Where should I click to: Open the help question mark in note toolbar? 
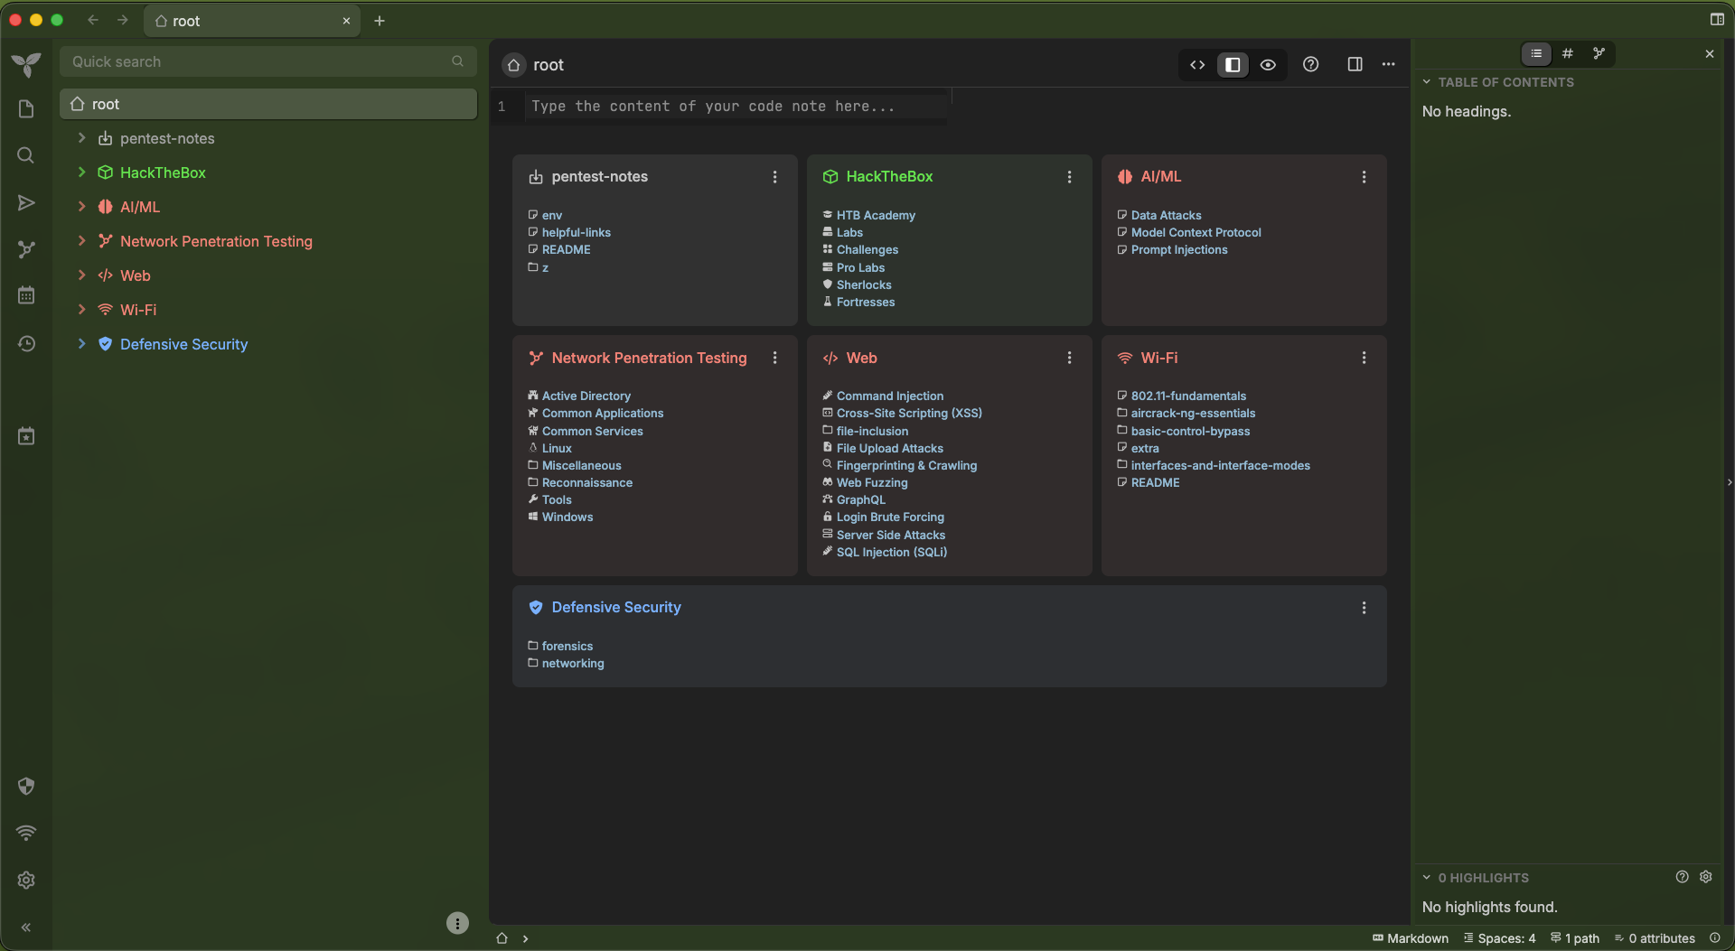point(1310,64)
